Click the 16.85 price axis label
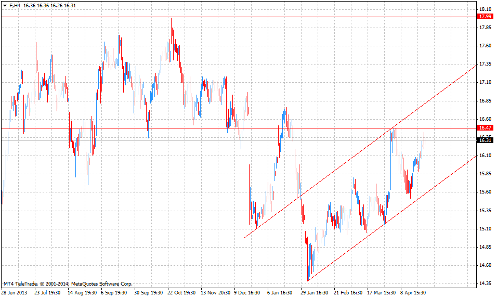The width and height of the screenshot is (497, 297). coord(485,101)
